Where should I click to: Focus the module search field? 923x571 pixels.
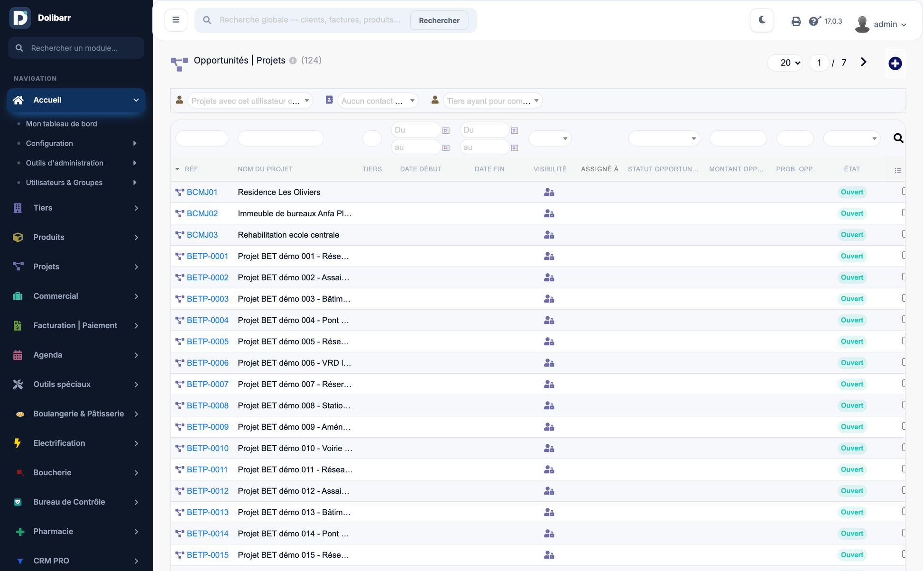(76, 48)
